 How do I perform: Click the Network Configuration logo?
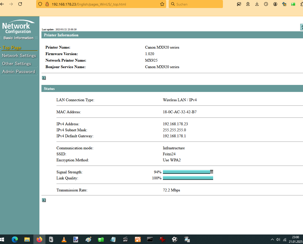tap(18, 27)
